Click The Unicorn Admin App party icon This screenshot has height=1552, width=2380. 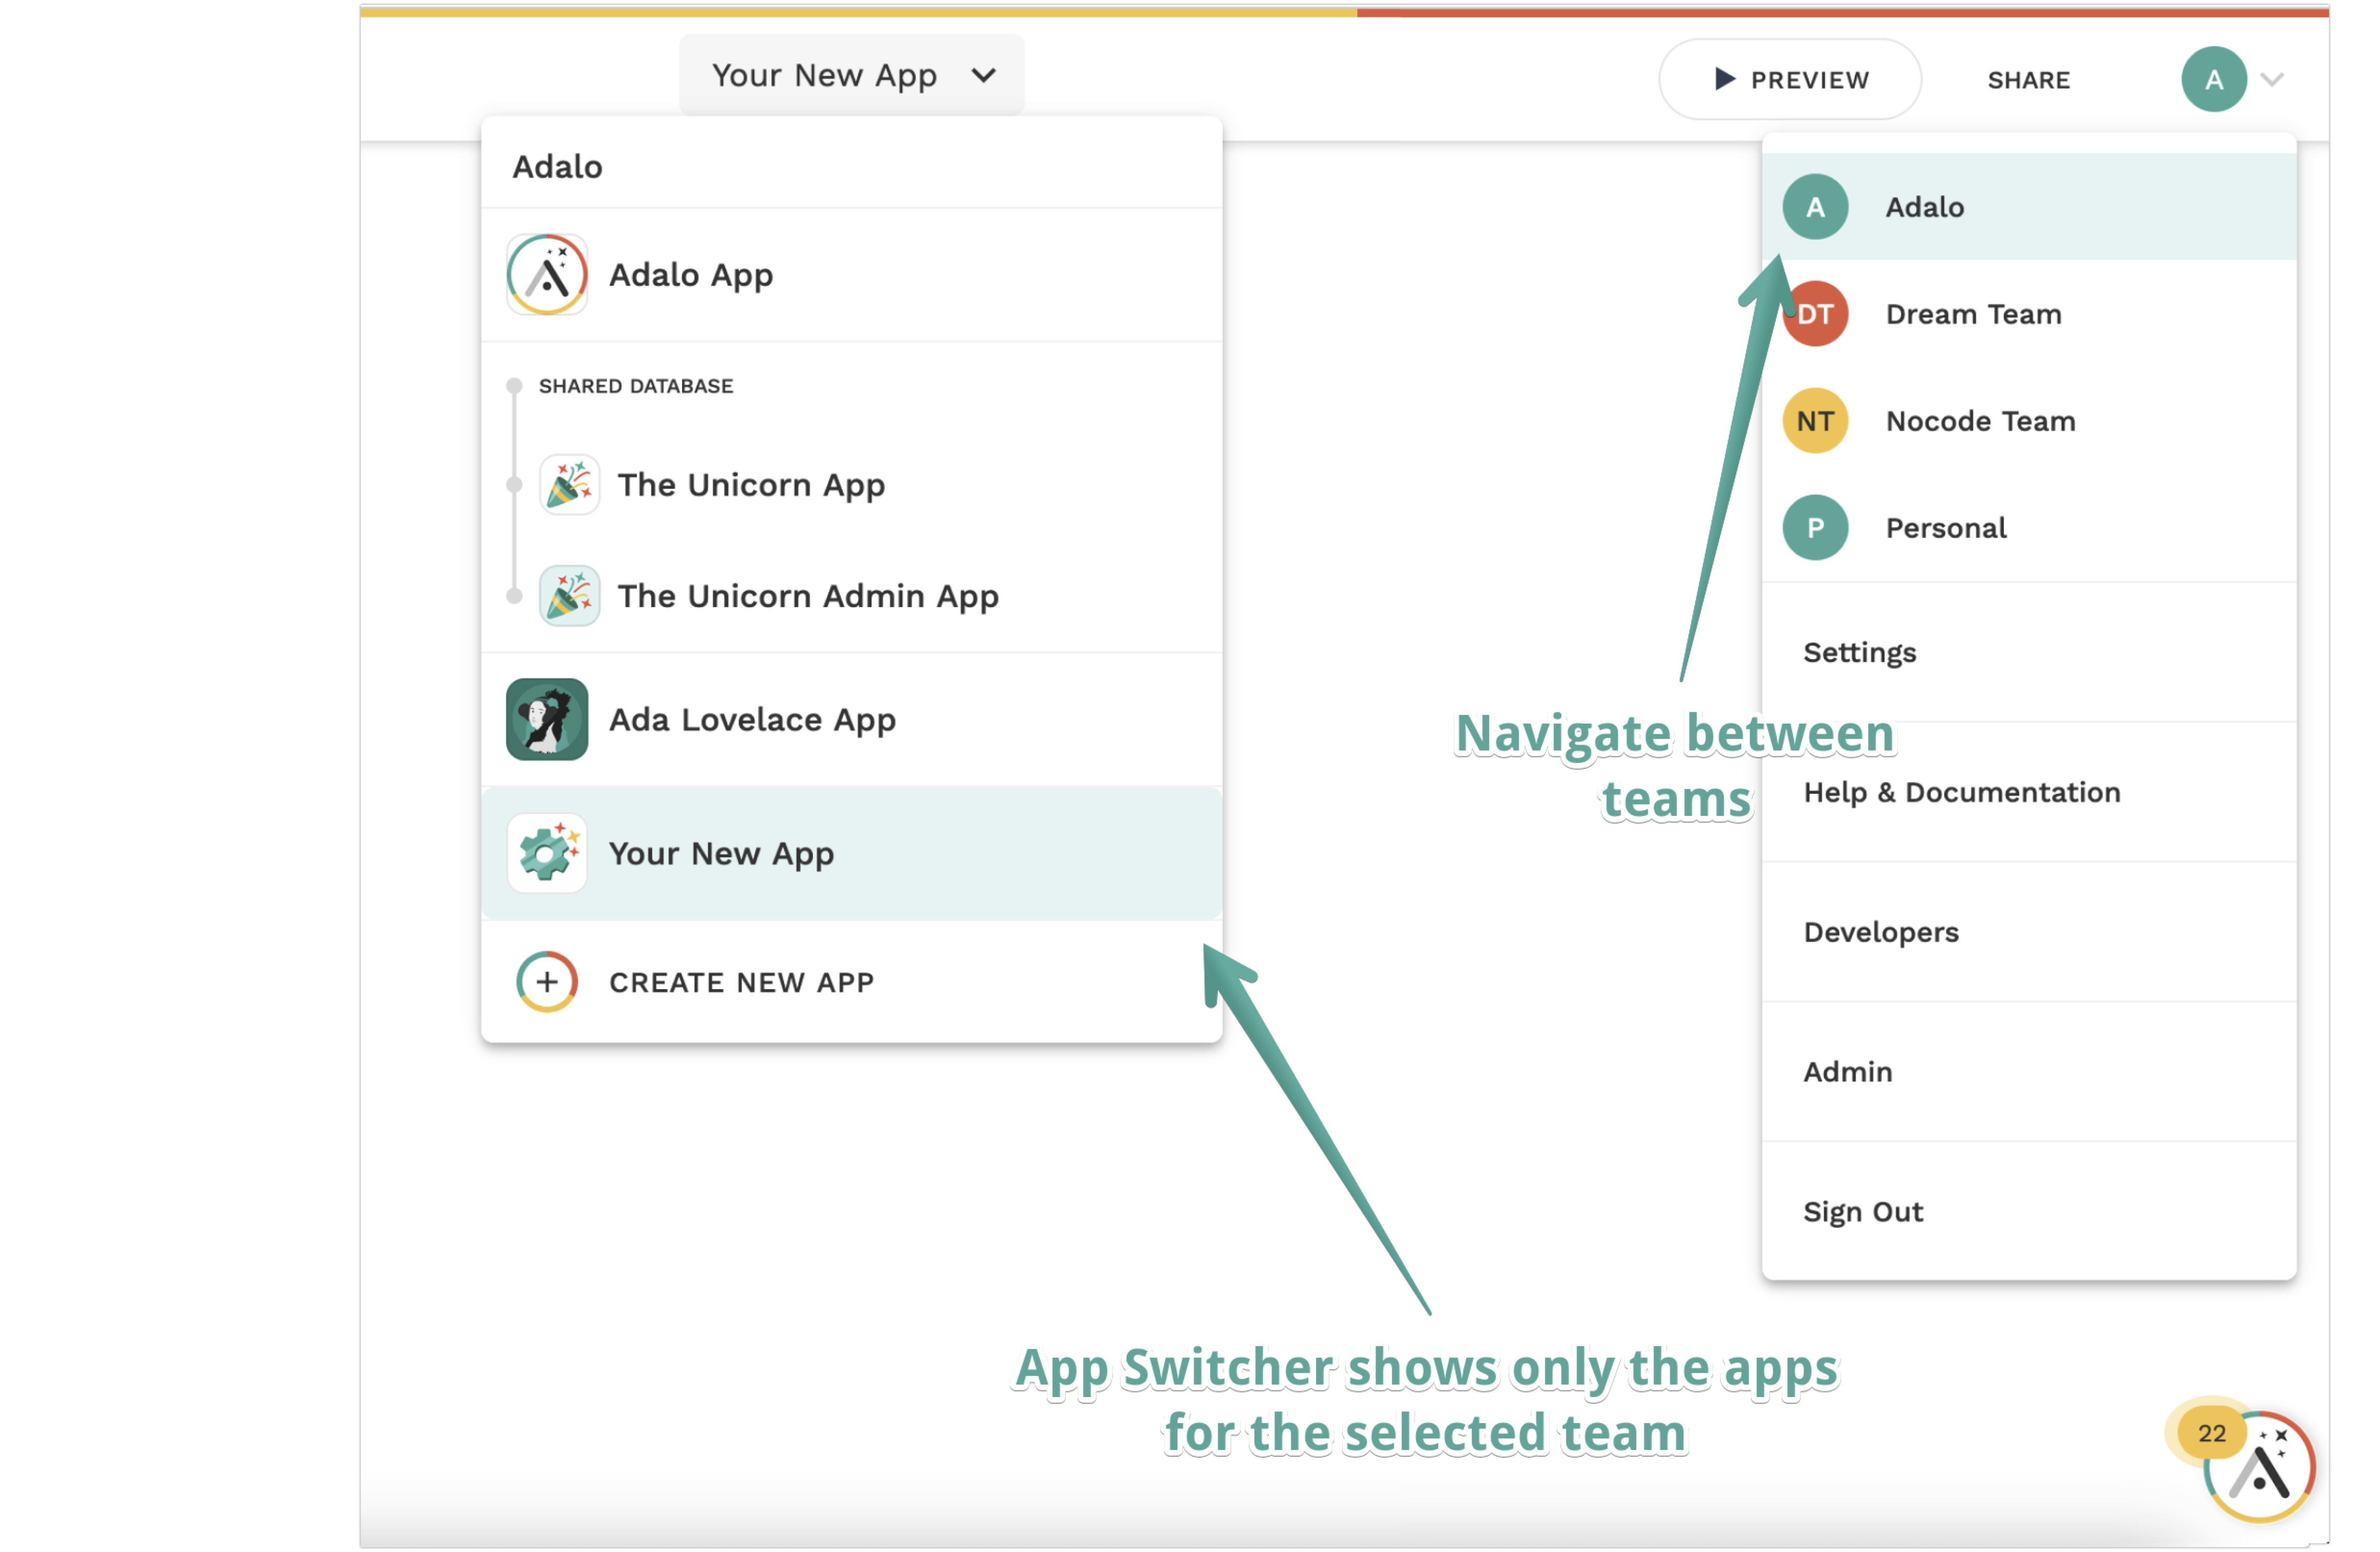[x=570, y=596]
